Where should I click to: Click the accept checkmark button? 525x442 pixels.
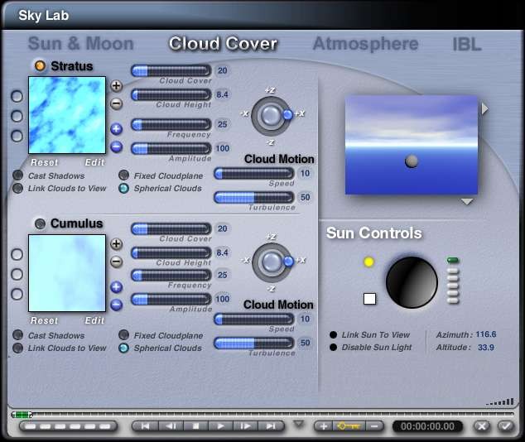click(x=505, y=426)
